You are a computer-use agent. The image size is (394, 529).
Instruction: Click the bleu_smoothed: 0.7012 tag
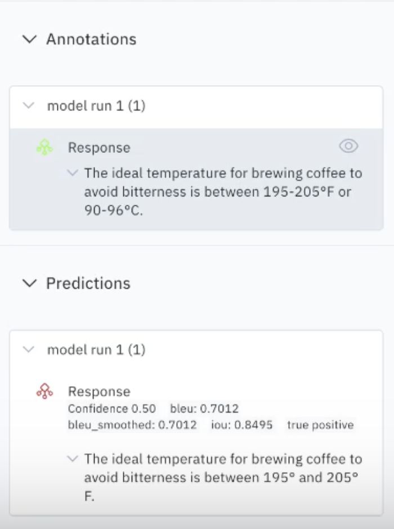(x=132, y=425)
